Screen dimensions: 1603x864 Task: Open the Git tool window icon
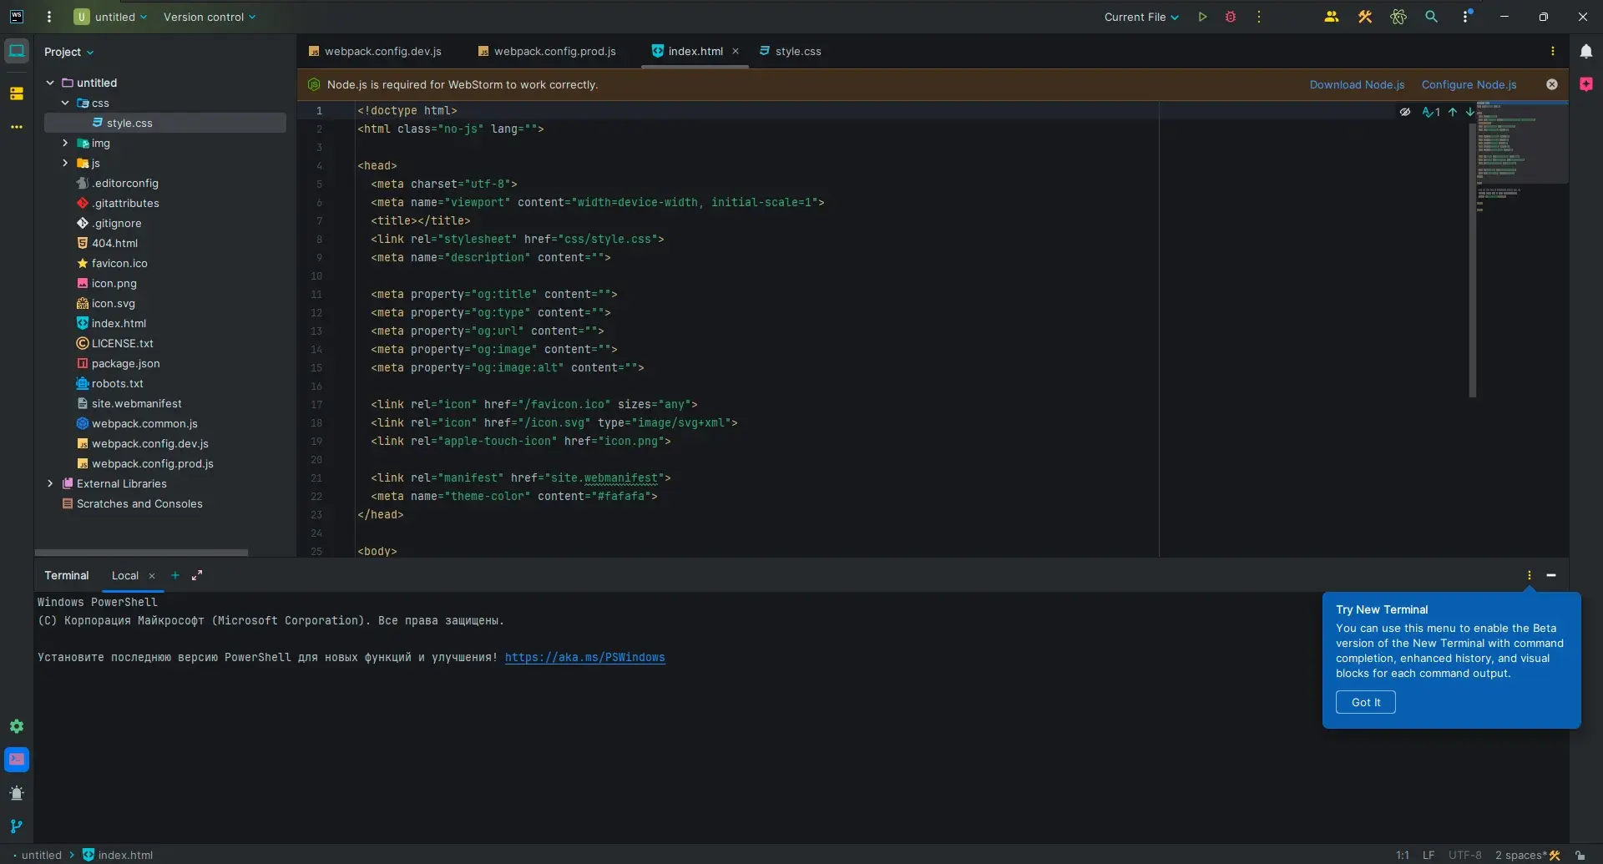point(17,826)
